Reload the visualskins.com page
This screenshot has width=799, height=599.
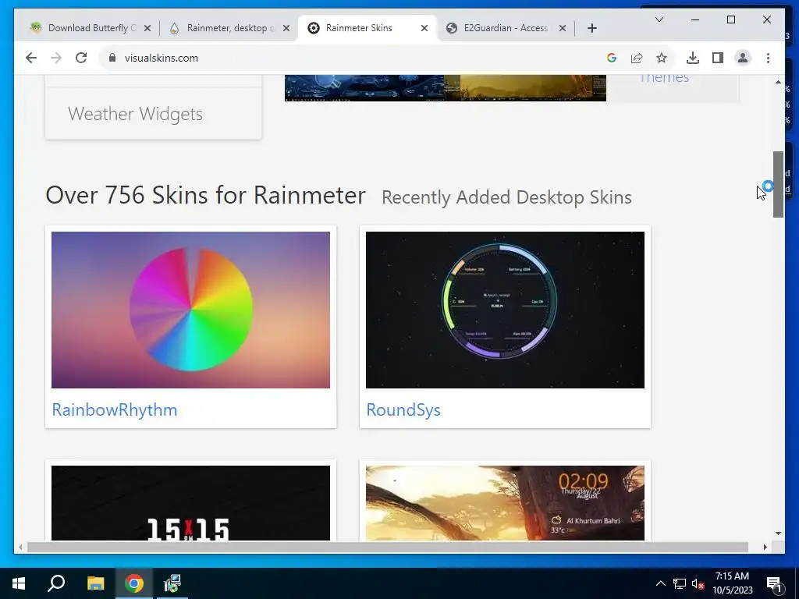81,58
